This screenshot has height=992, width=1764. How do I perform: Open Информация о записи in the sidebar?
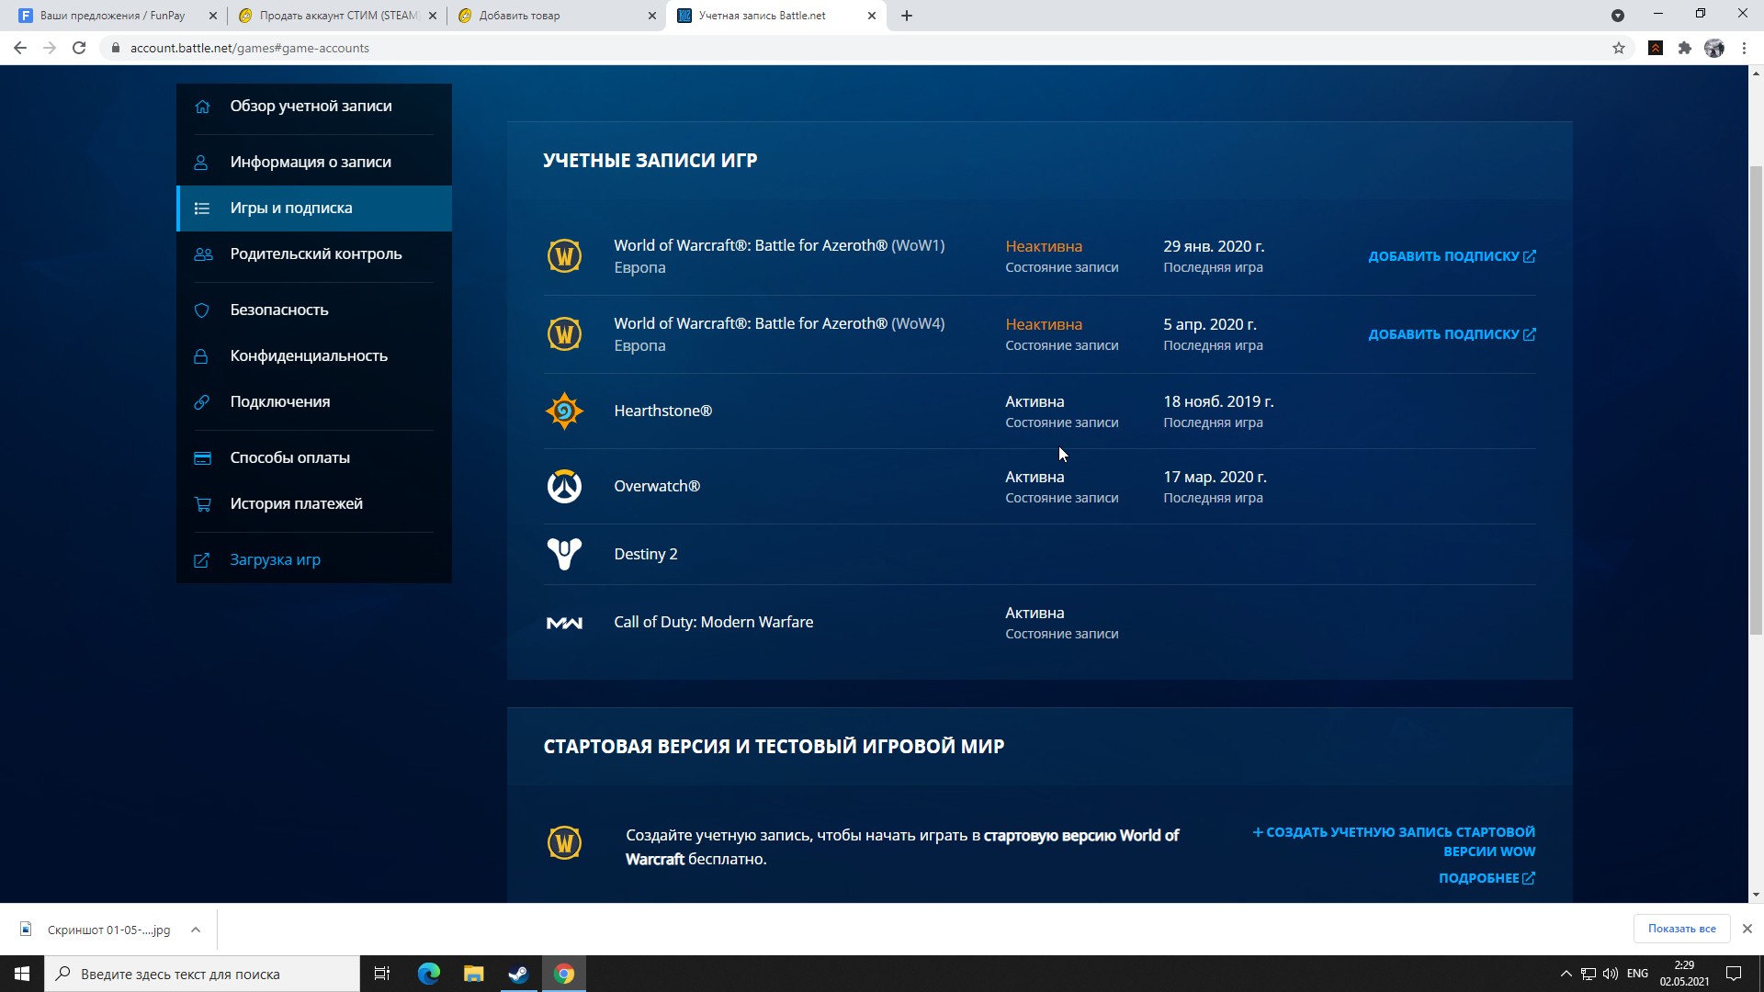(314, 163)
